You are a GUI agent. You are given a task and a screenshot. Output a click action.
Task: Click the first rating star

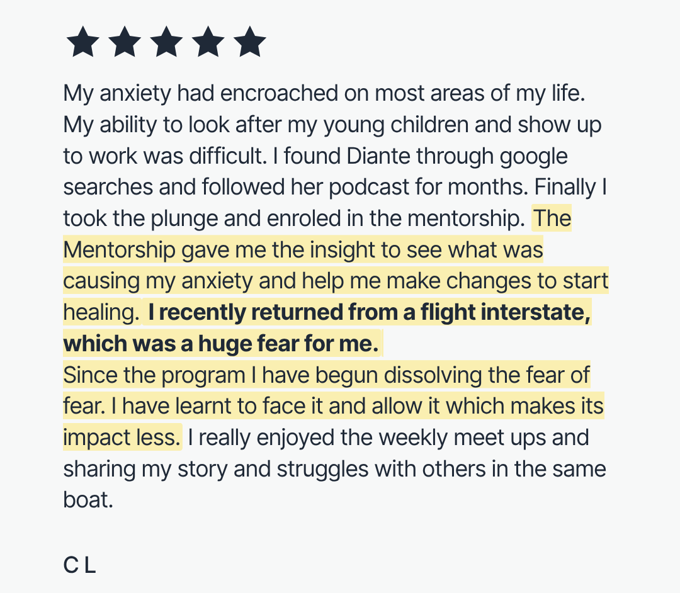[83, 42]
